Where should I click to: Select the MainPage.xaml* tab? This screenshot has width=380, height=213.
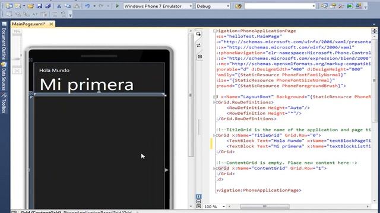28,24
